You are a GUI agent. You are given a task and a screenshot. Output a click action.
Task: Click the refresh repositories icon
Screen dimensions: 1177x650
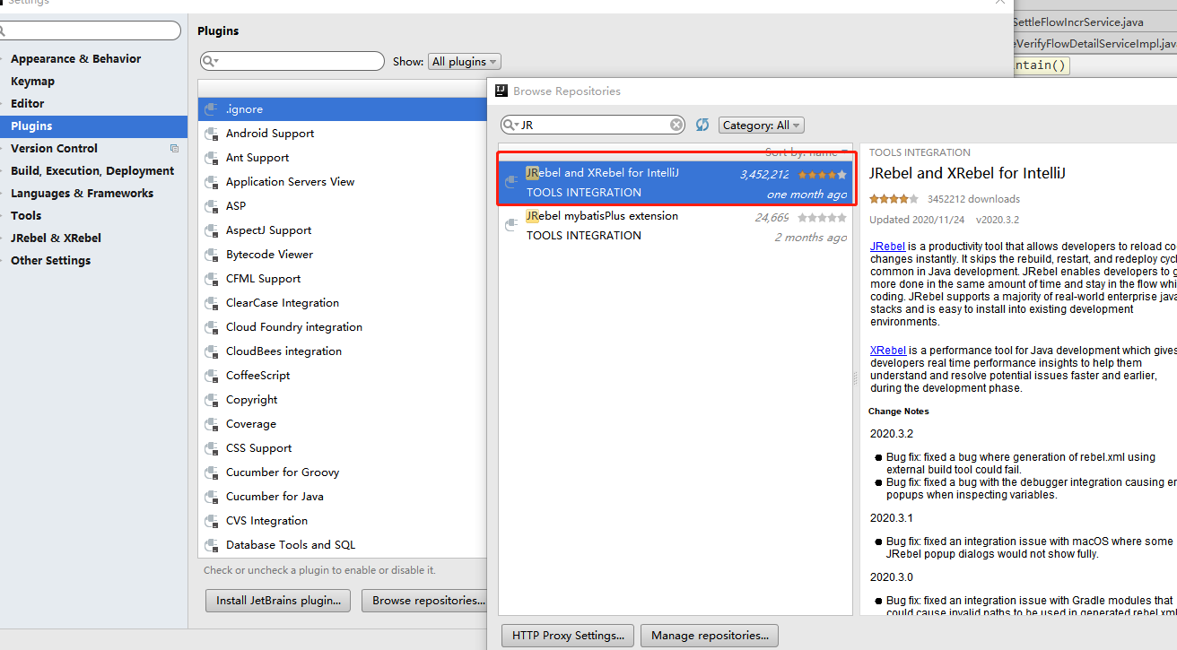(x=702, y=125)
